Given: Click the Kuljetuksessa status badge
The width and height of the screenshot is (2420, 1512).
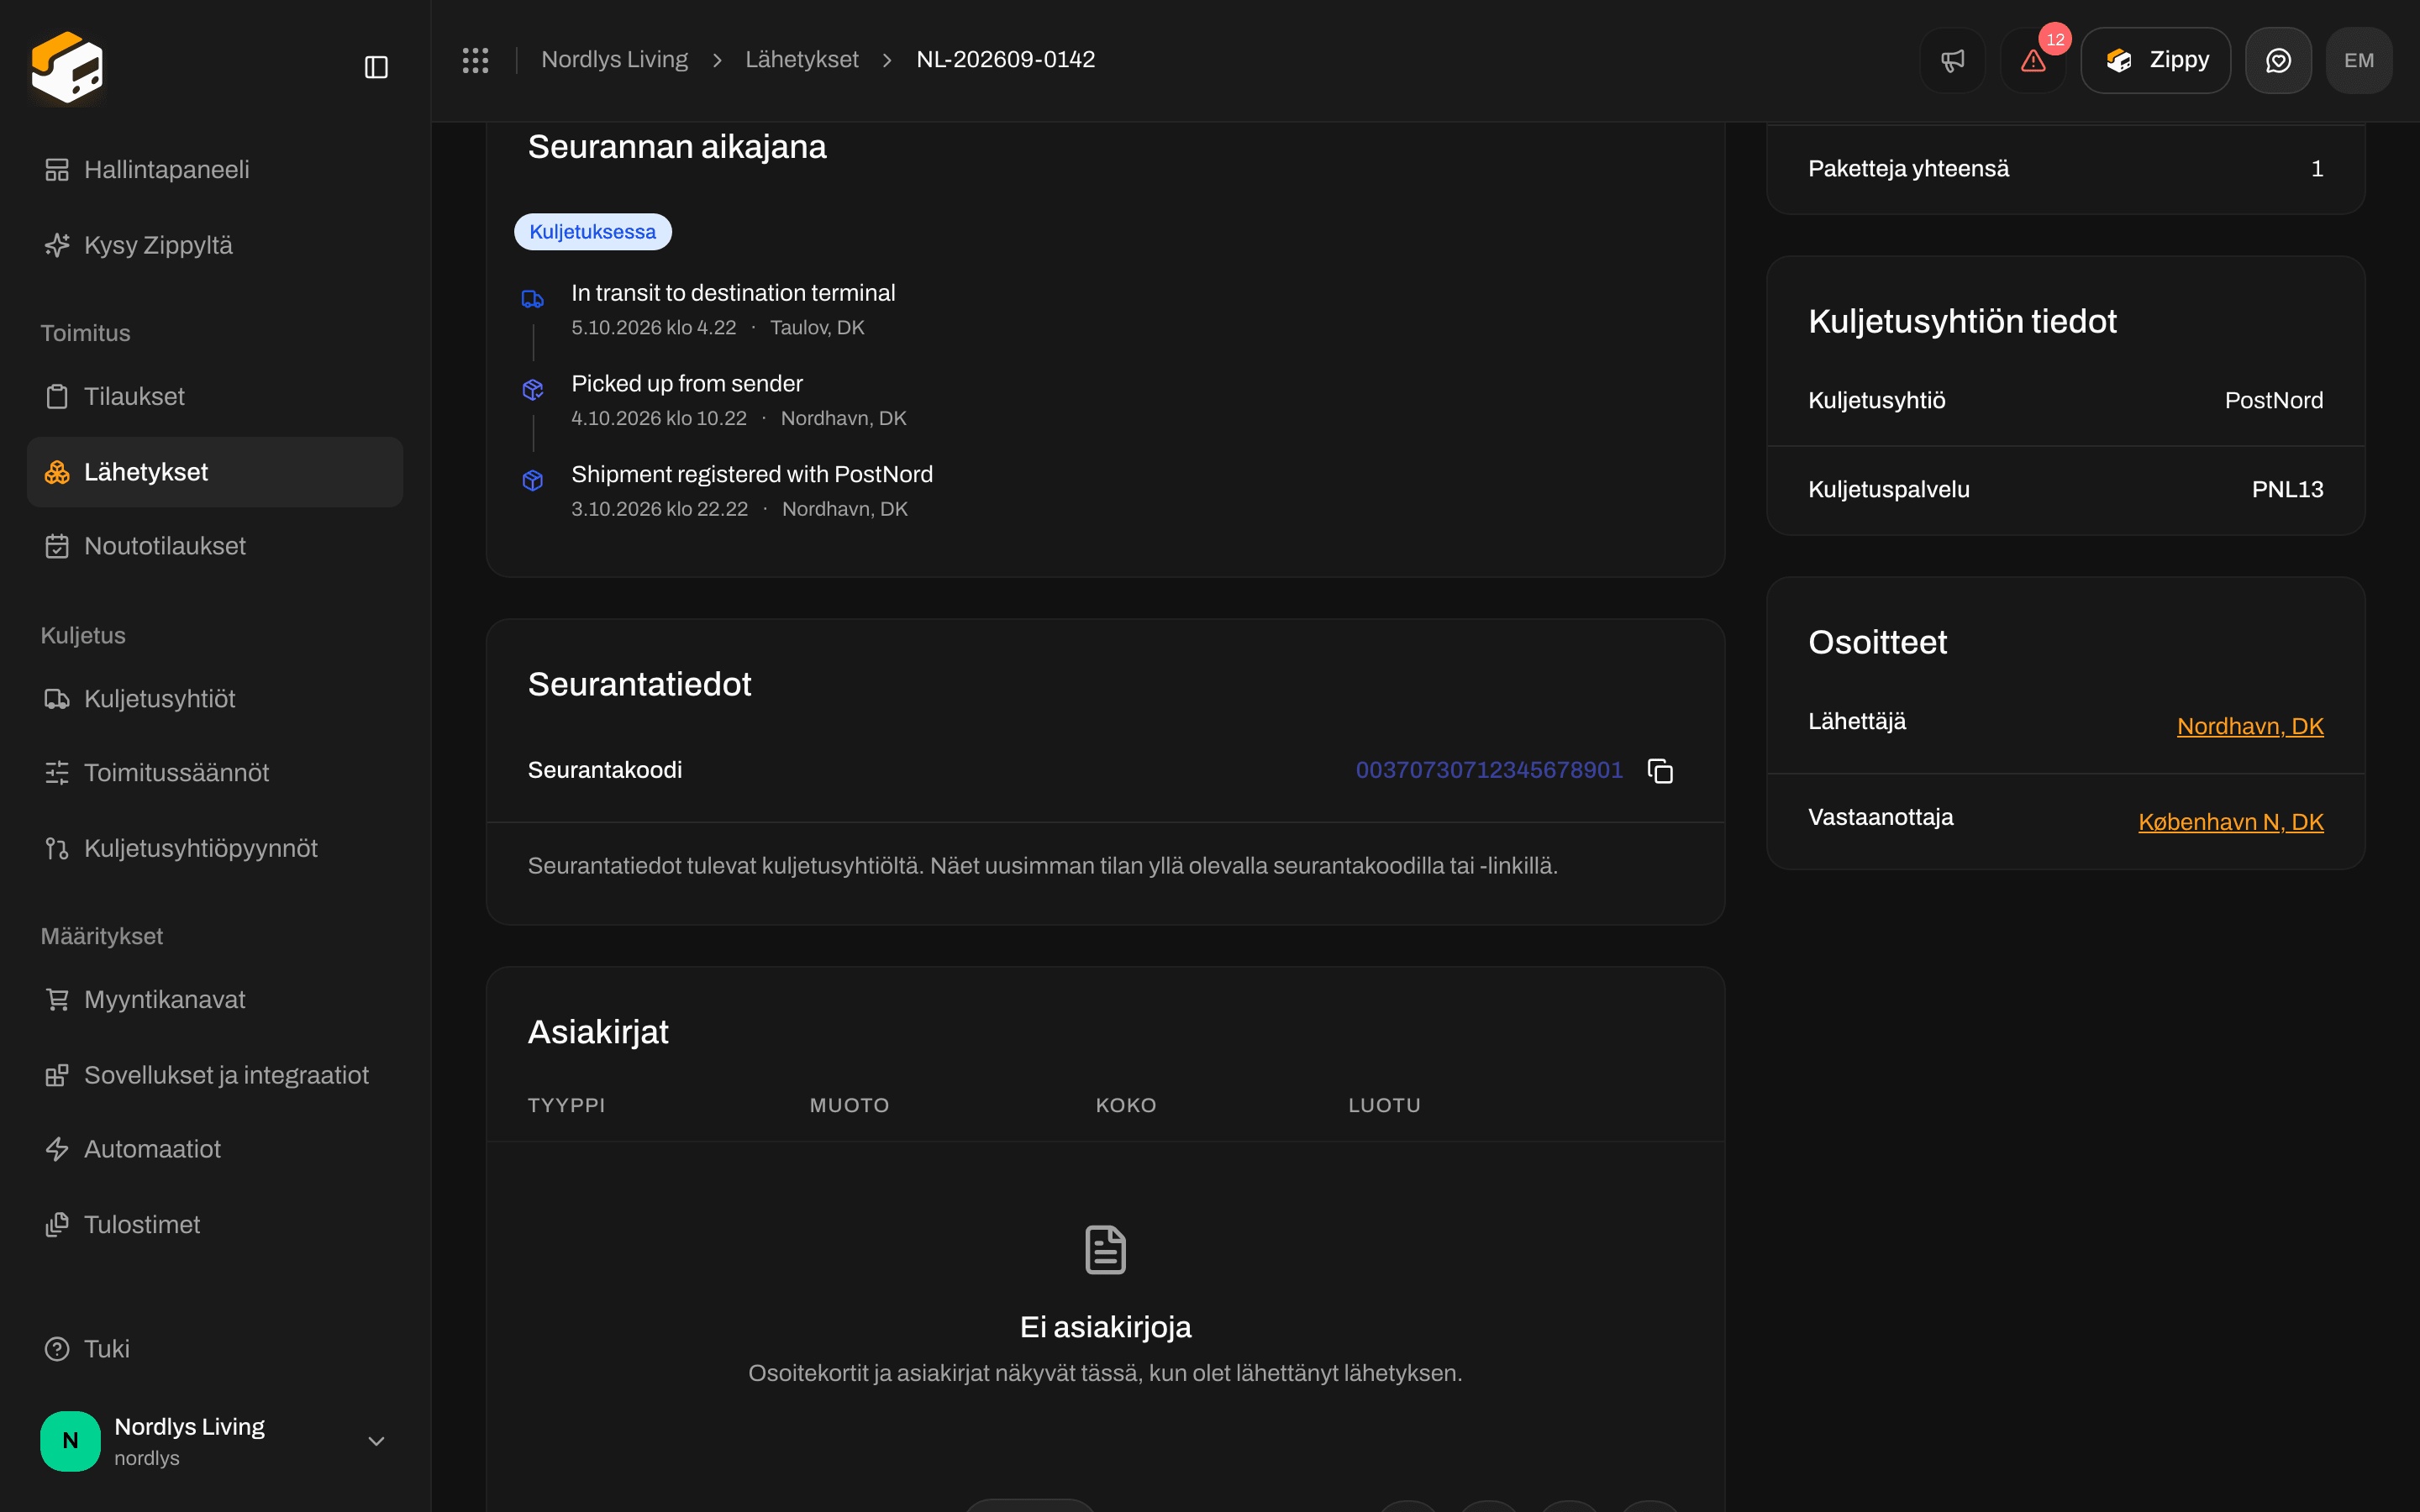Looking at the screenshot, I should pos(592,232).
